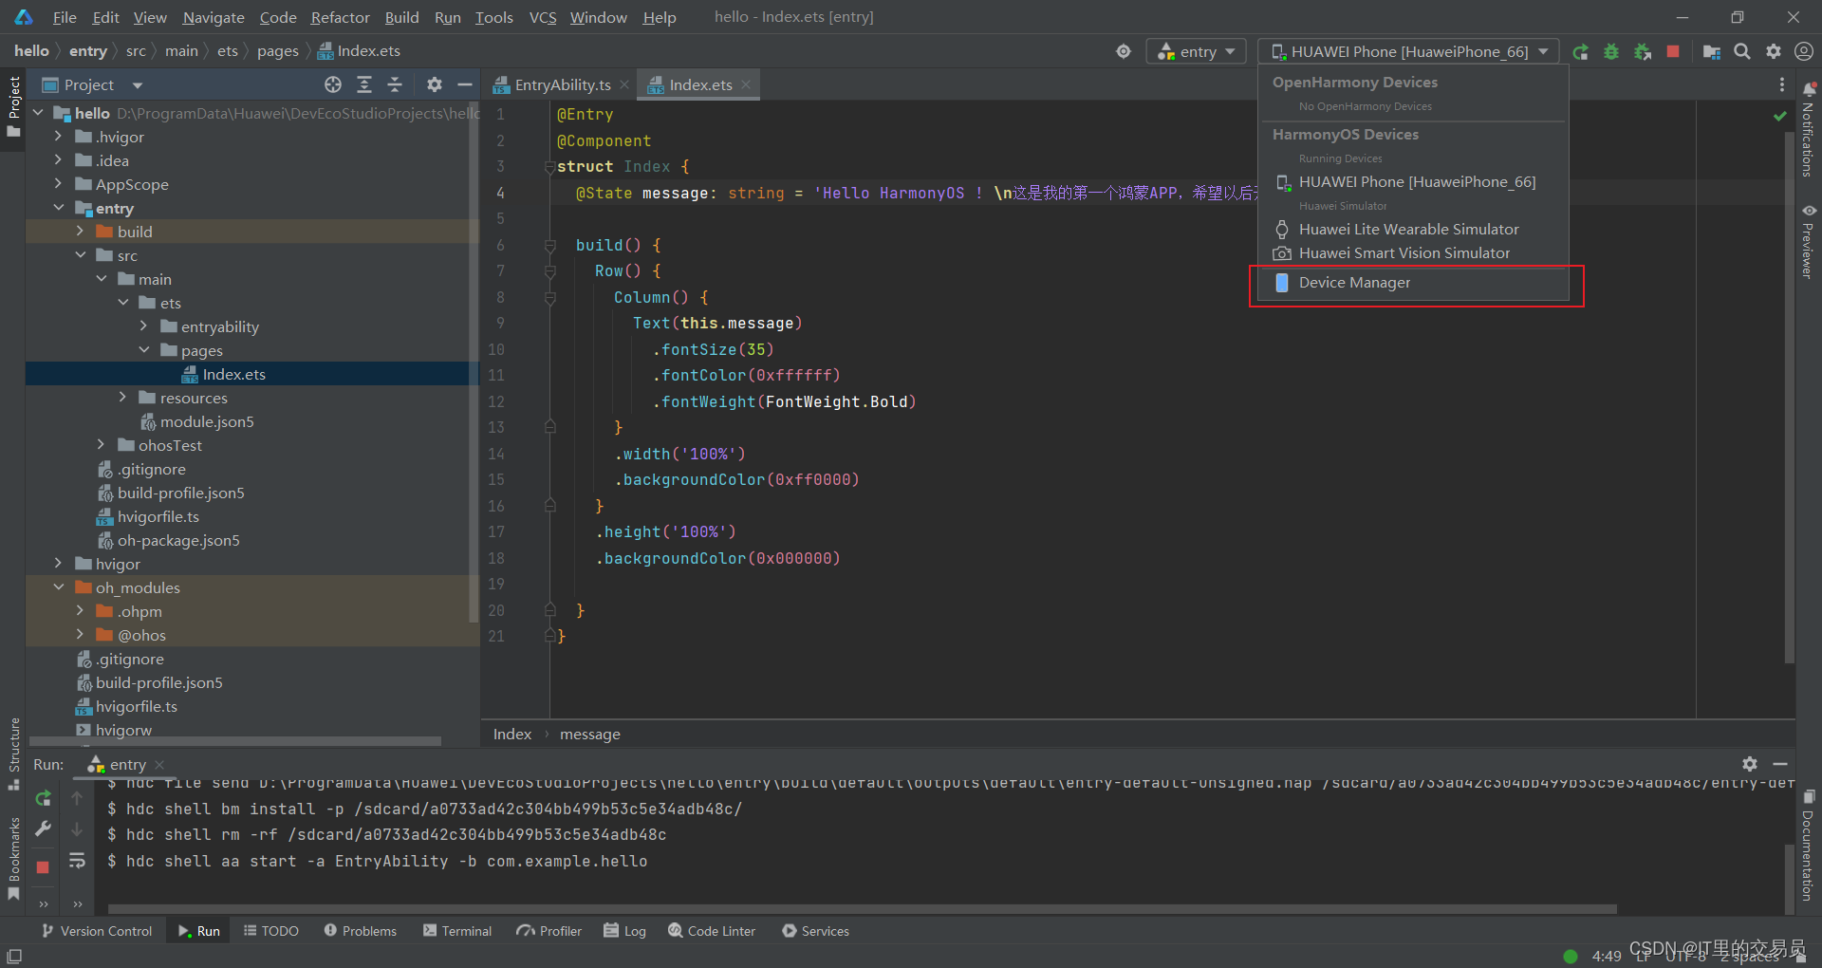Click the coverage/profile run icon

click(x=1642, y=52)
